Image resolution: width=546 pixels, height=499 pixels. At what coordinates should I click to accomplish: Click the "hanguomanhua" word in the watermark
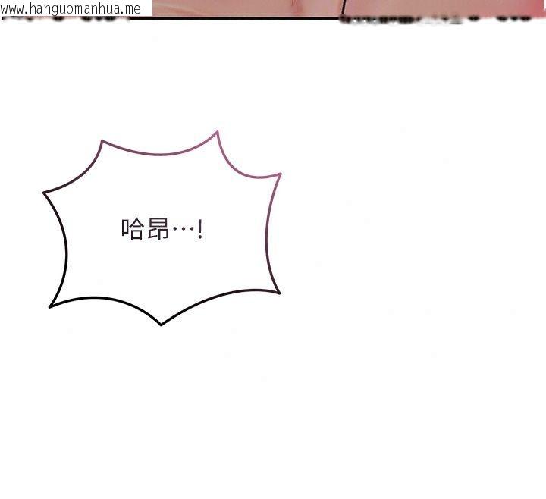tap(71, 9)
